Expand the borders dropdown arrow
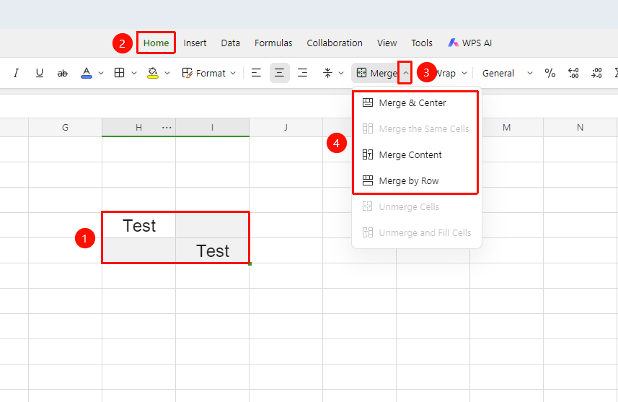This screenshot has height=402, width=618. click(x=134, y=73)
